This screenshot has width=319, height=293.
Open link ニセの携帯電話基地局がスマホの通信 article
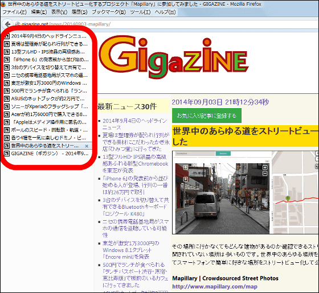coord(136,228)
